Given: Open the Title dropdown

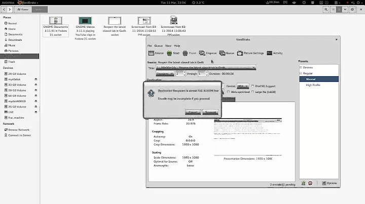Looking at the screenshot, I should click(206, 68).
